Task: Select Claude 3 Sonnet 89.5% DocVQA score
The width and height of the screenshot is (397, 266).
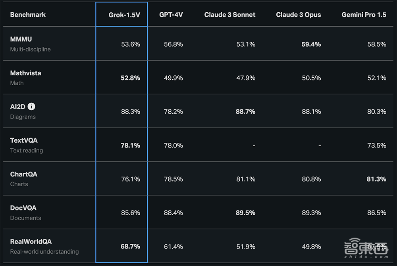Action: click(245, 213)
